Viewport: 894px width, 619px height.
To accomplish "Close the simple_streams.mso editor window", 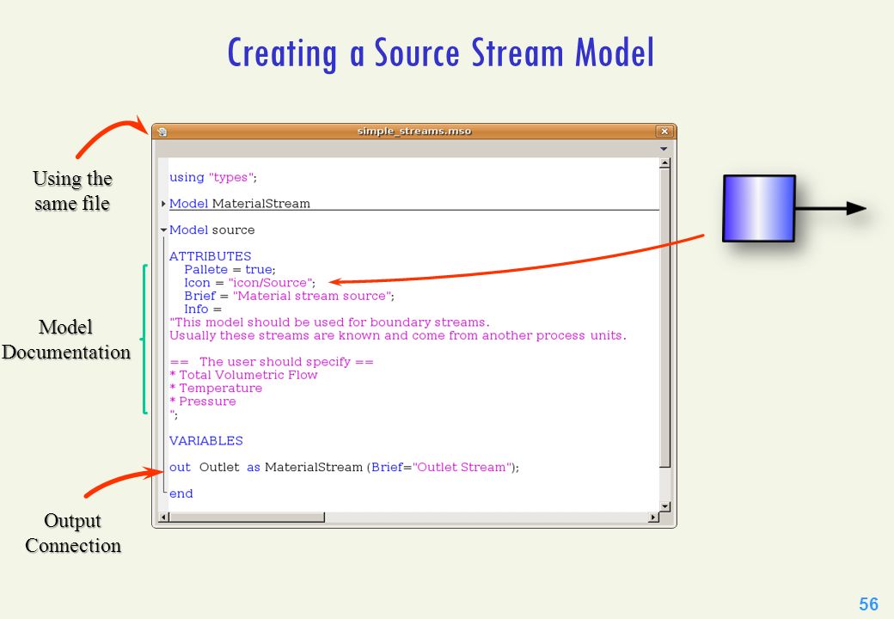I will pyautogui.click(x=664, y=131).
